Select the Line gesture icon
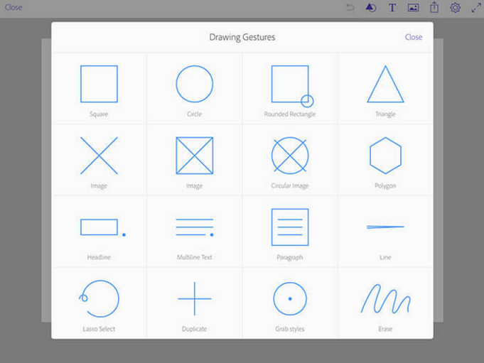This screenshot has height=363, width=484. pos(385,227)
